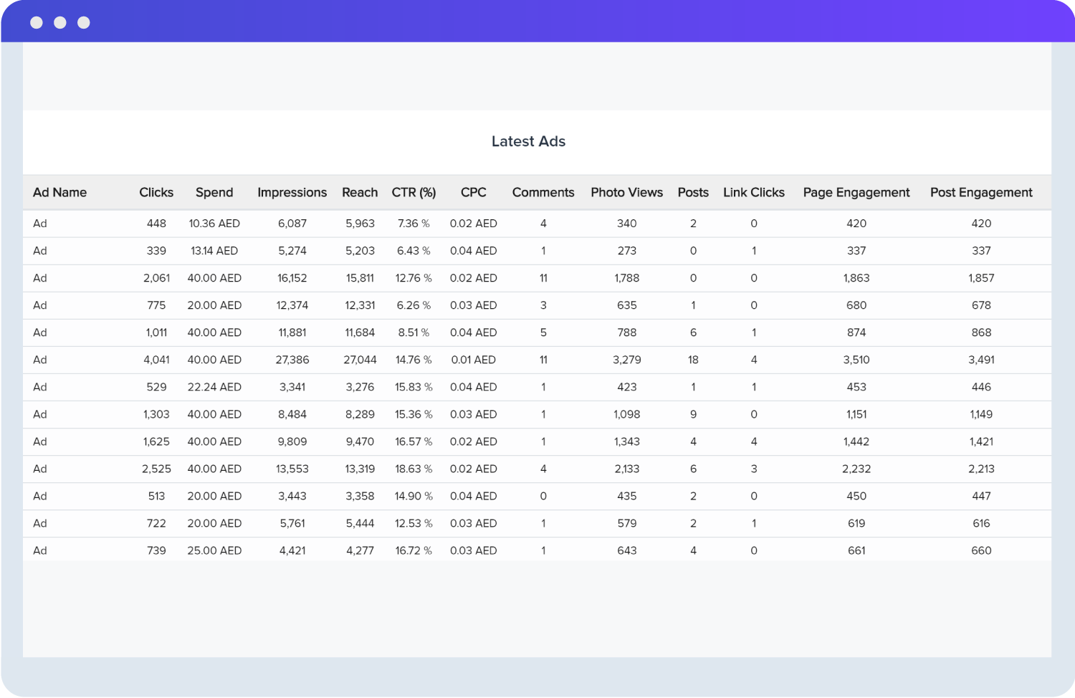The width and height of the screenshot is (1075, 698).
Task: Click the 12,374 impressions cell
Action: point(292,305)
